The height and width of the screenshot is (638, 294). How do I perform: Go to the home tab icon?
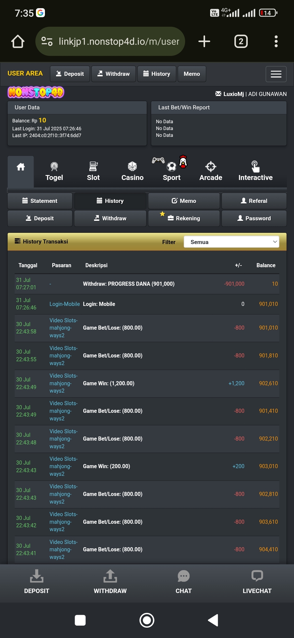tap(21, 167)
